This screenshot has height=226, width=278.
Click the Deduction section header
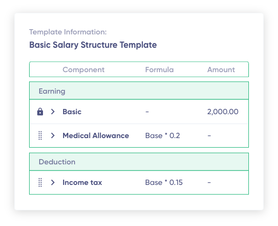(x=139, y=162)
